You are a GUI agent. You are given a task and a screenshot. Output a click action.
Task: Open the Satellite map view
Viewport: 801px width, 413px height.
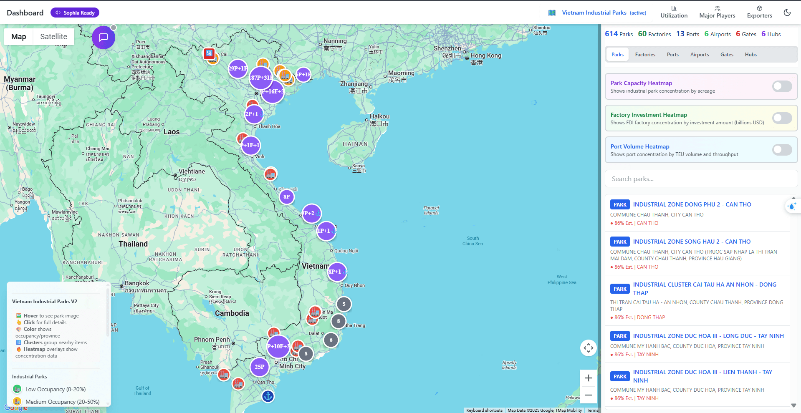point(53,37)
